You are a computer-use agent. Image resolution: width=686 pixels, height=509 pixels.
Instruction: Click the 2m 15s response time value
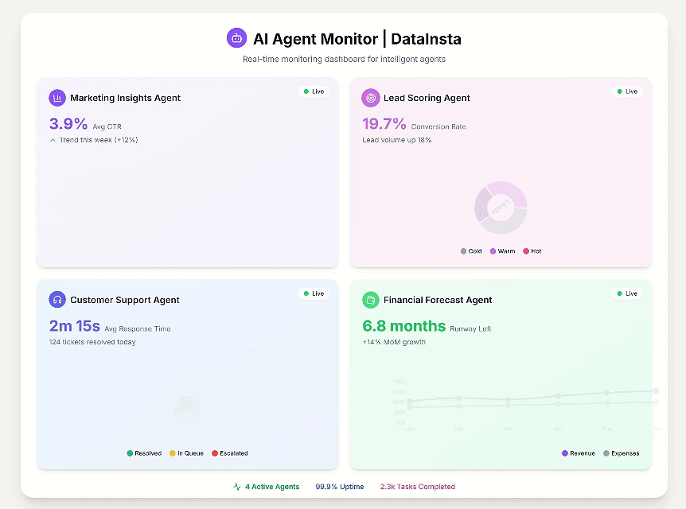[74, 326]
